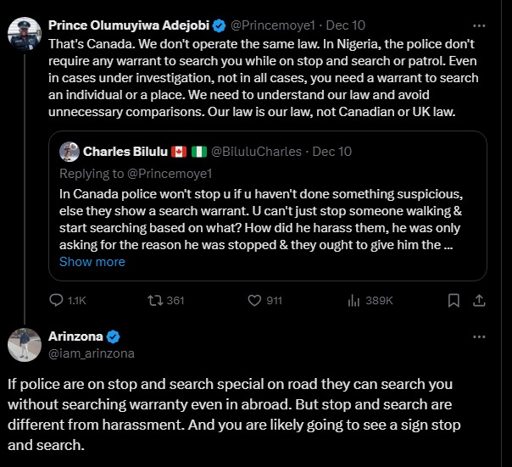512x467 pixels.
Task: Expand quoted tweet with Show more
Action: (x=92, y=262)
